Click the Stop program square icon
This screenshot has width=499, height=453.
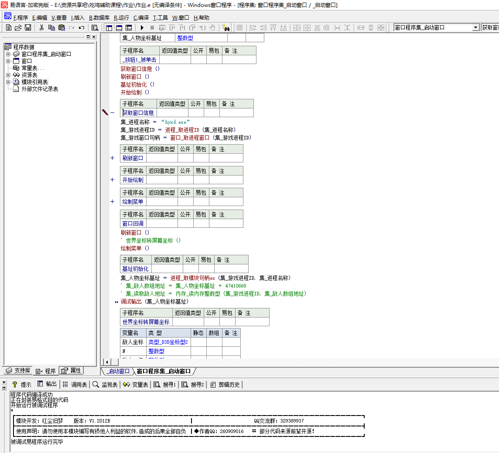[x=152, y=27]
